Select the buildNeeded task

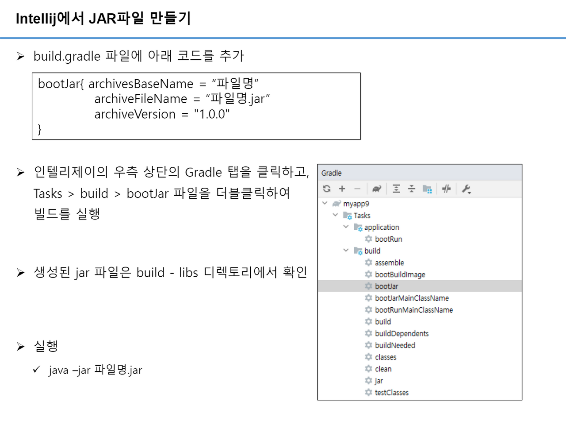(420, 345)
